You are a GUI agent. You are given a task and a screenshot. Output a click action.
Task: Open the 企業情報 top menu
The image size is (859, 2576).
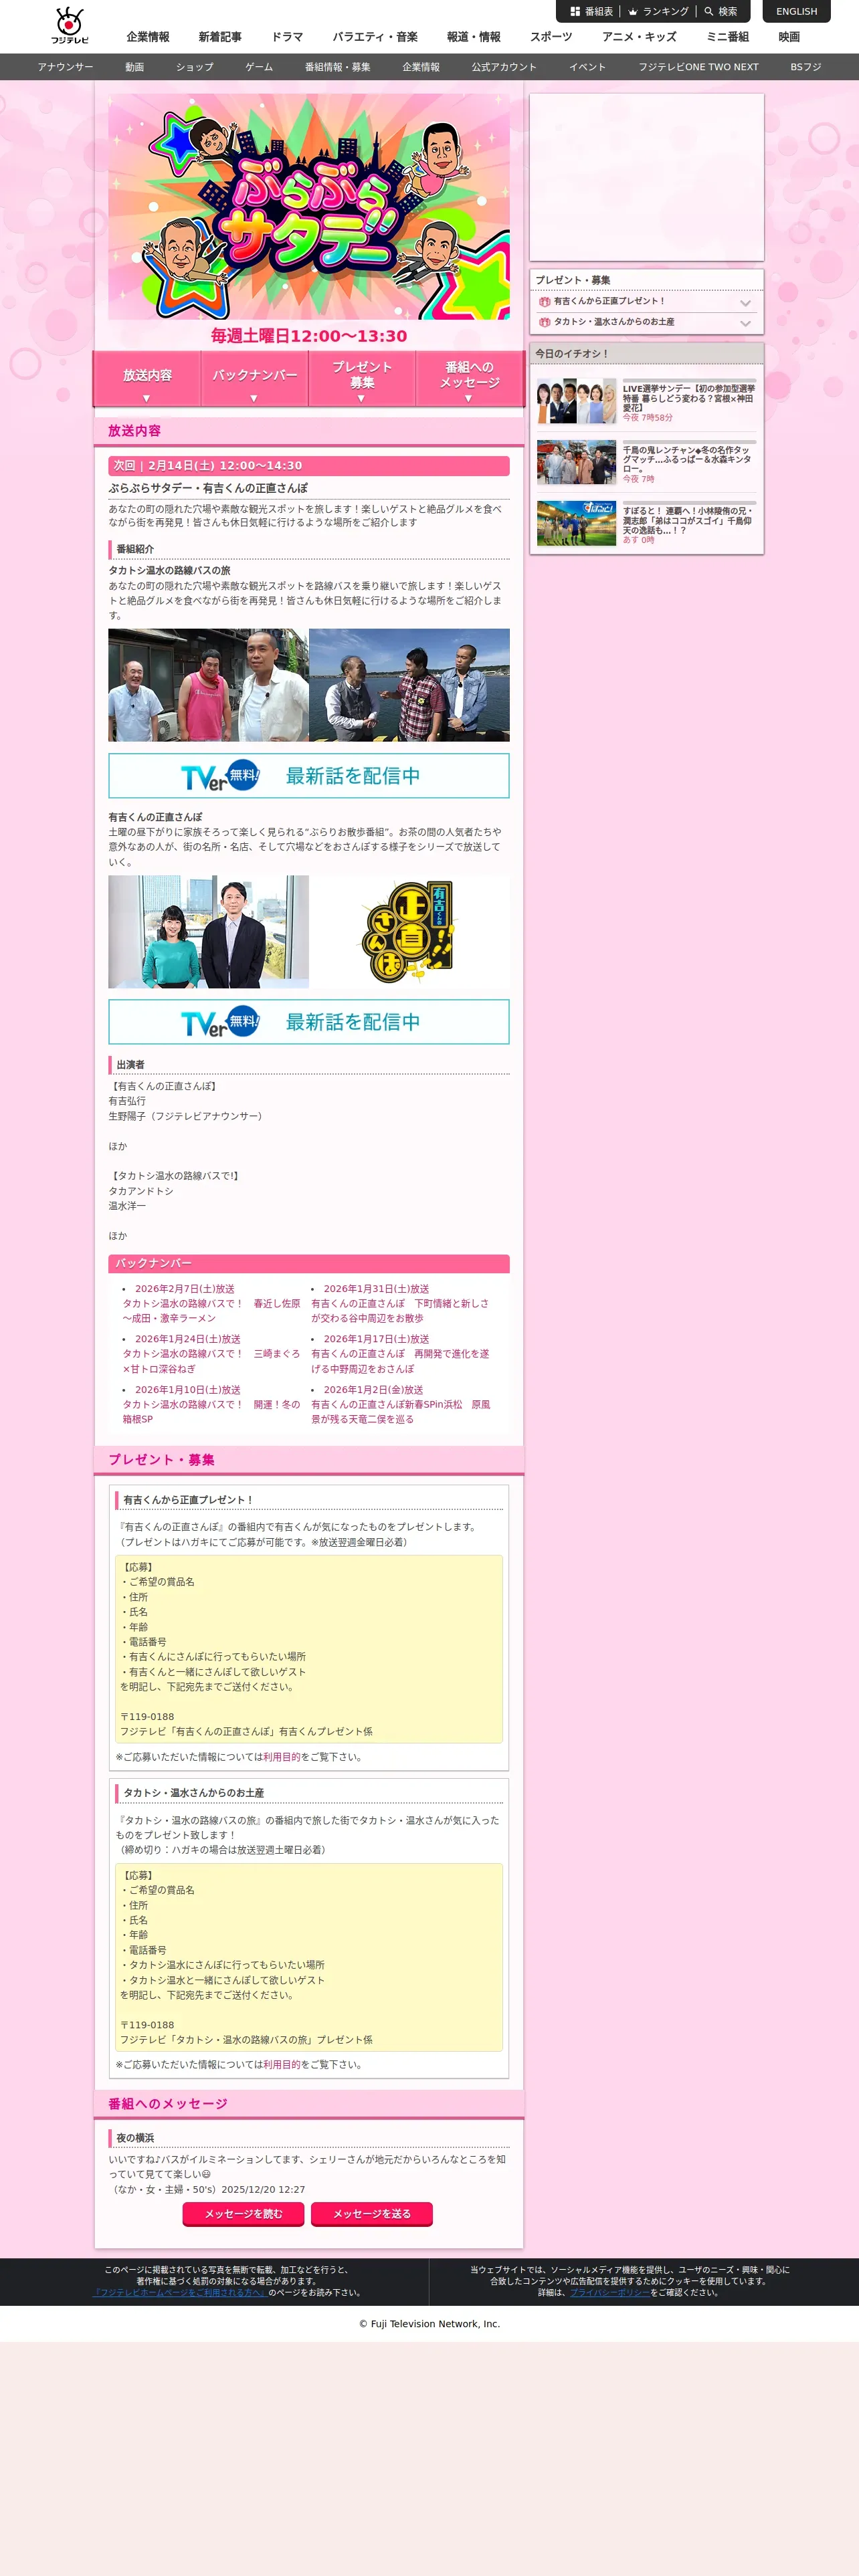coord(147,37)
